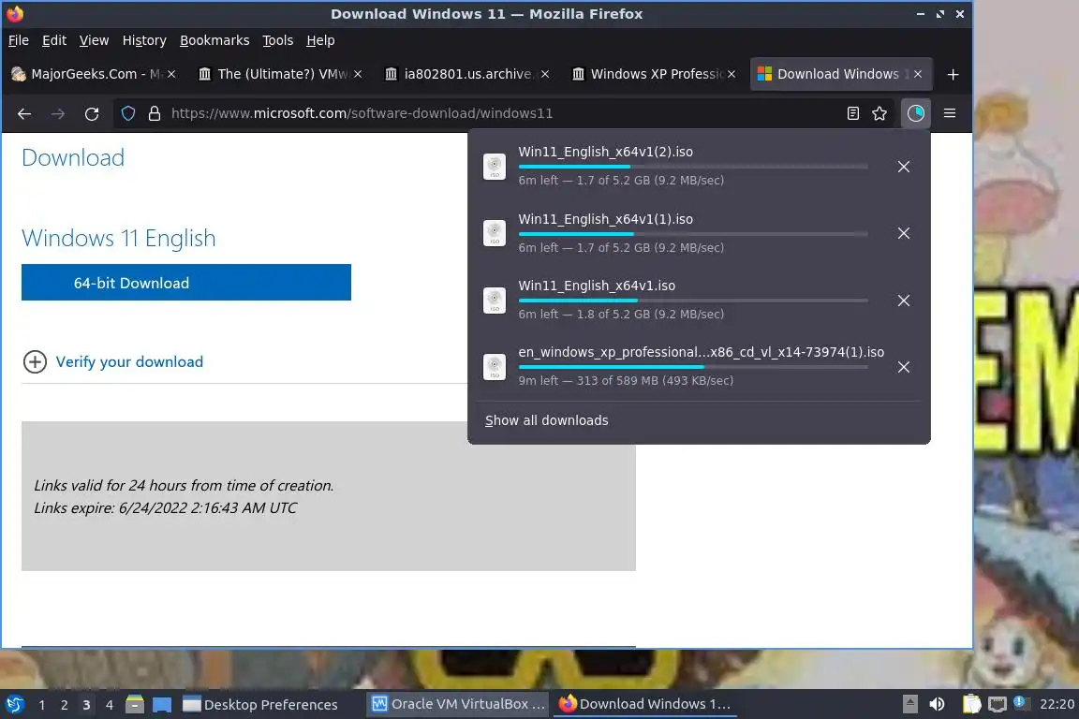Click the file icon of Win11_English_x64v1(1).iso
The height and width of the screenshot is (719, 1079).
pos(495,233)
